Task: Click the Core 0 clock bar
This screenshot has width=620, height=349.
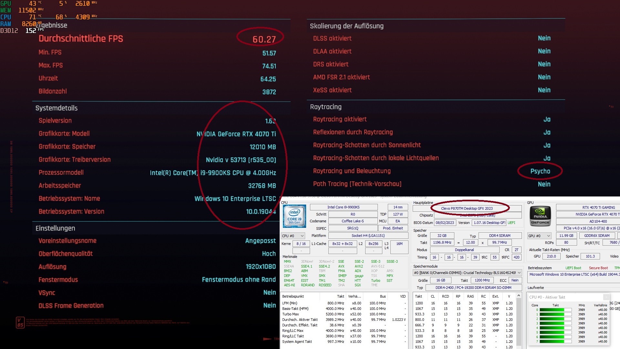Action: (555, 310)
